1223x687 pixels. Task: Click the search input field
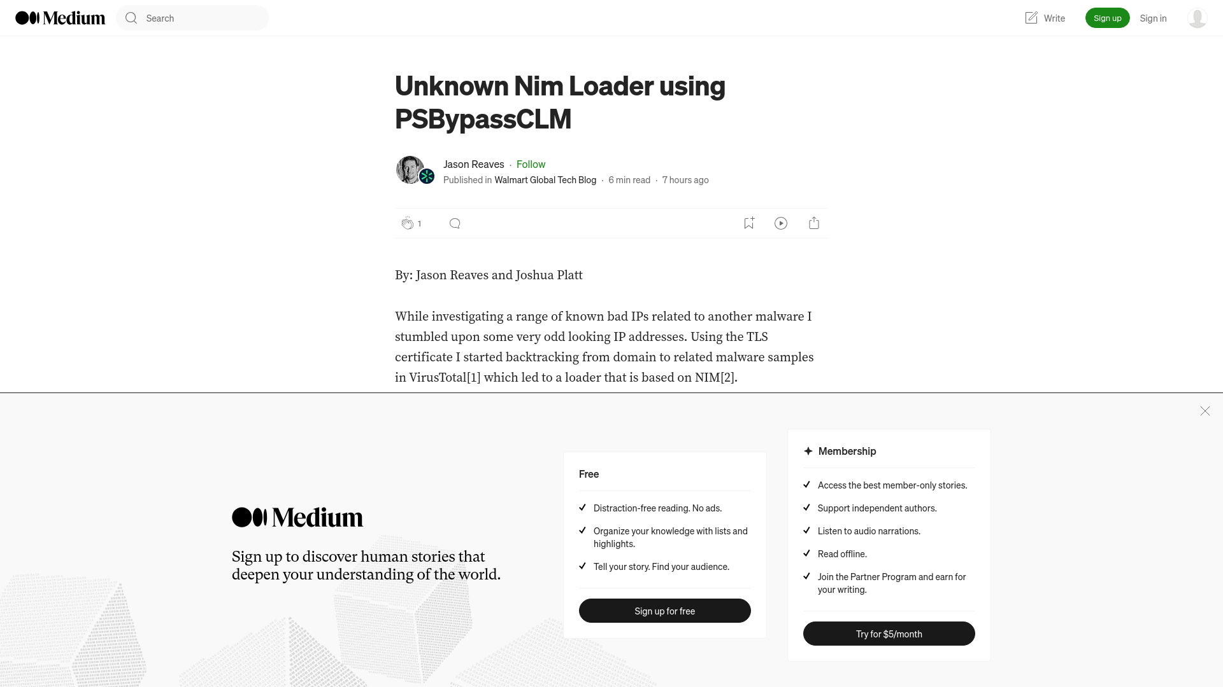[x=192, y=18]
